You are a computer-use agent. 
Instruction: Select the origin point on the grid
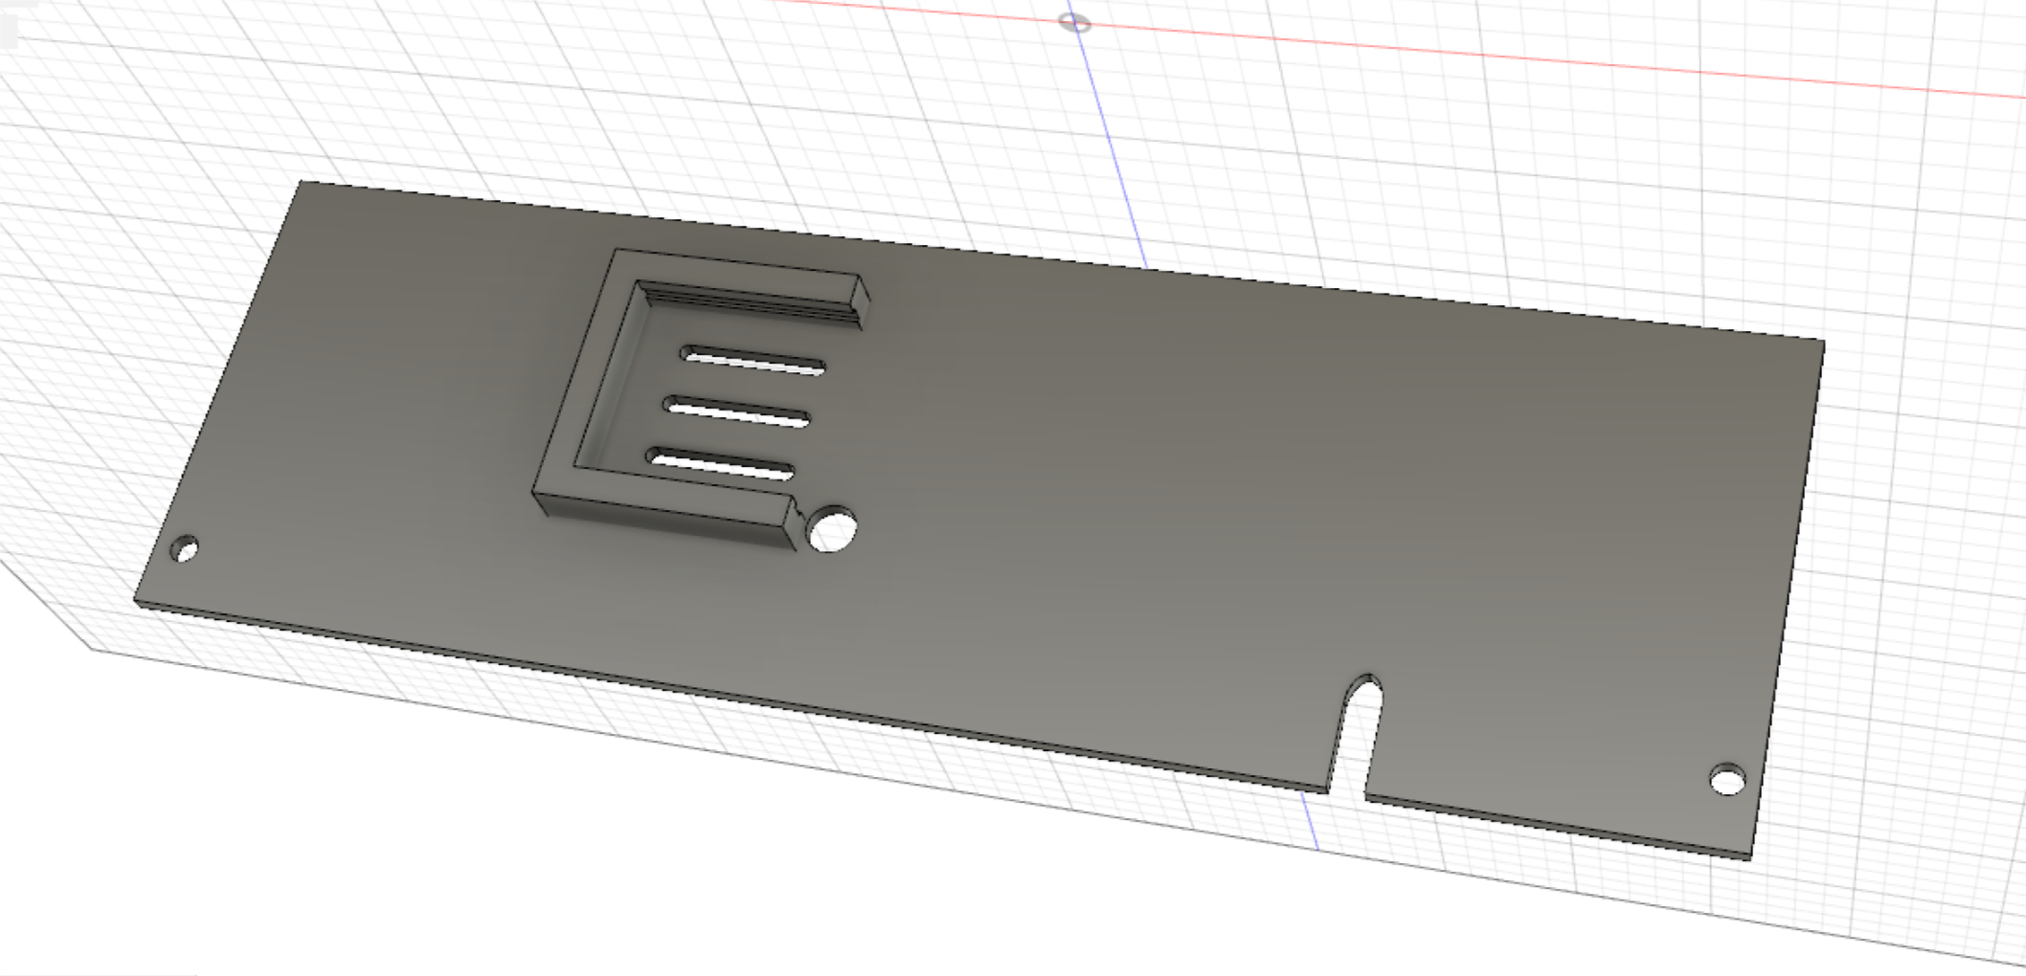tap(1074, 22)
